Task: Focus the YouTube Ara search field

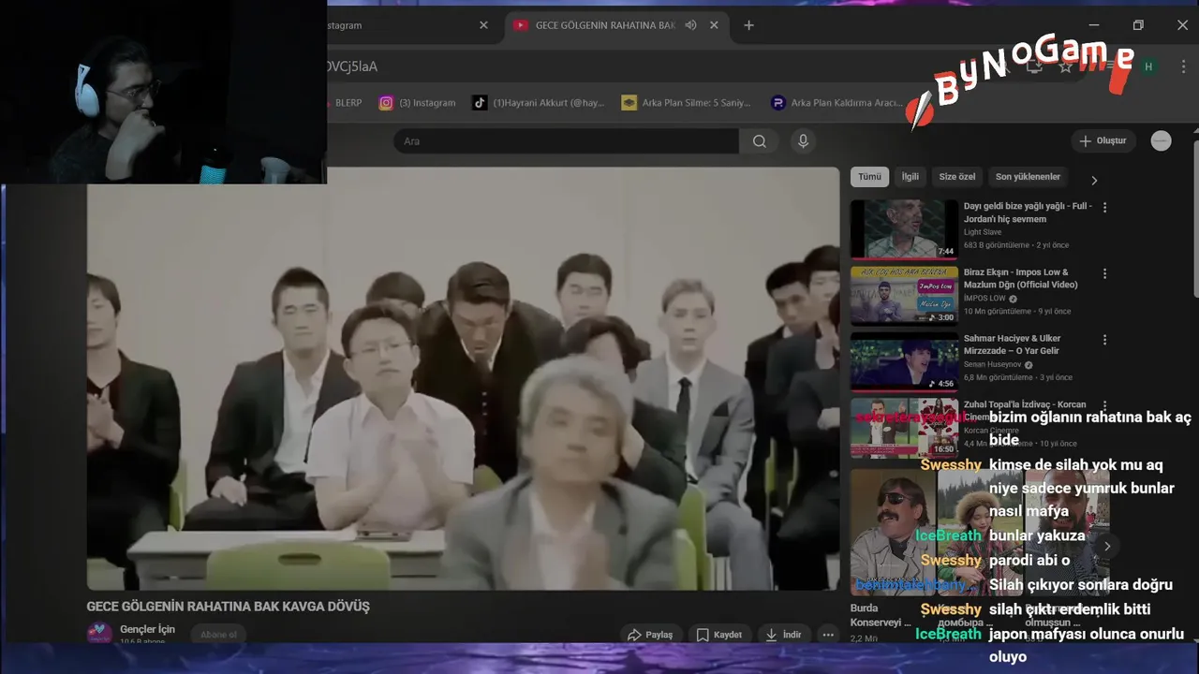Action: pyautogui.click(x=566, y=141)
